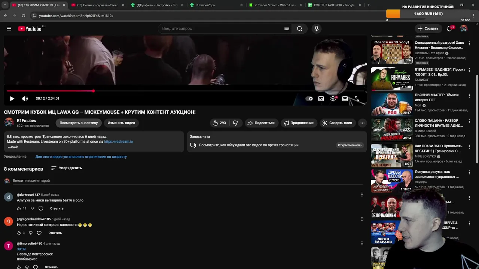Play the paused video

[x=12, y=99]
